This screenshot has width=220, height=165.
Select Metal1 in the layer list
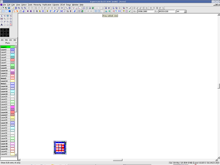[4, 84]
